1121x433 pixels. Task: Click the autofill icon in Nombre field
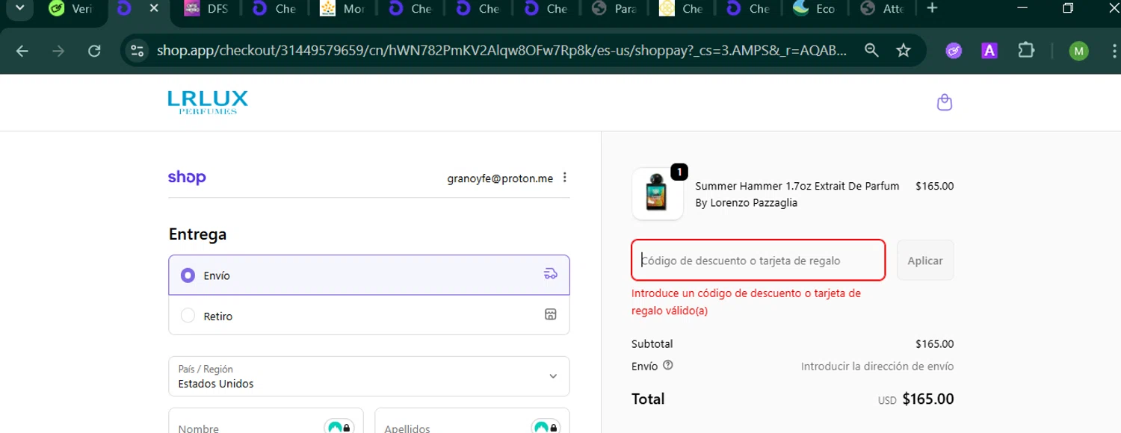tap(339, 428)
